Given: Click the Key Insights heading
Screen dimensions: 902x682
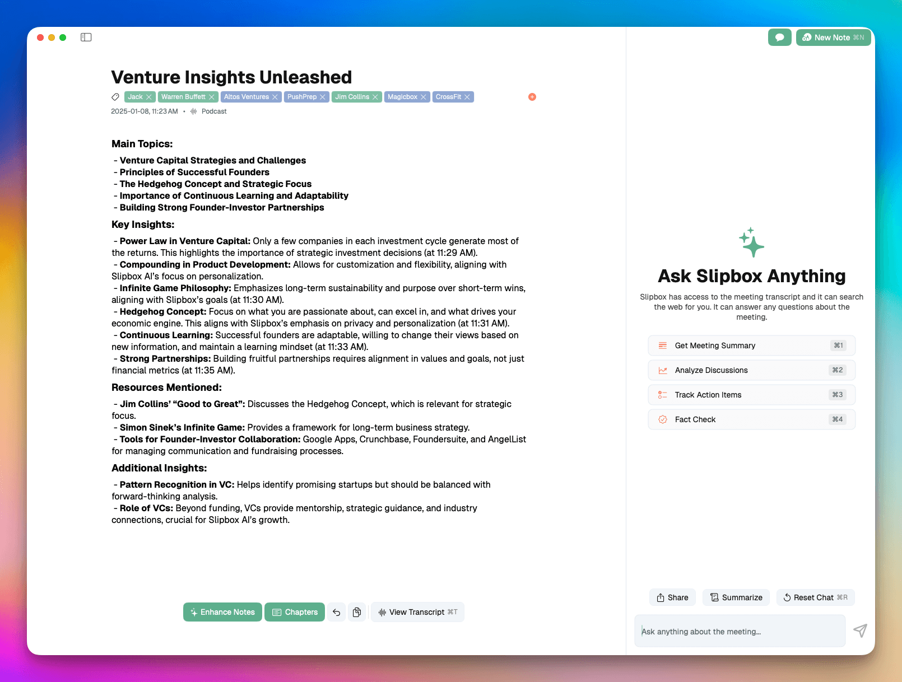Looking at the screenshot, I should coord(143,225).
